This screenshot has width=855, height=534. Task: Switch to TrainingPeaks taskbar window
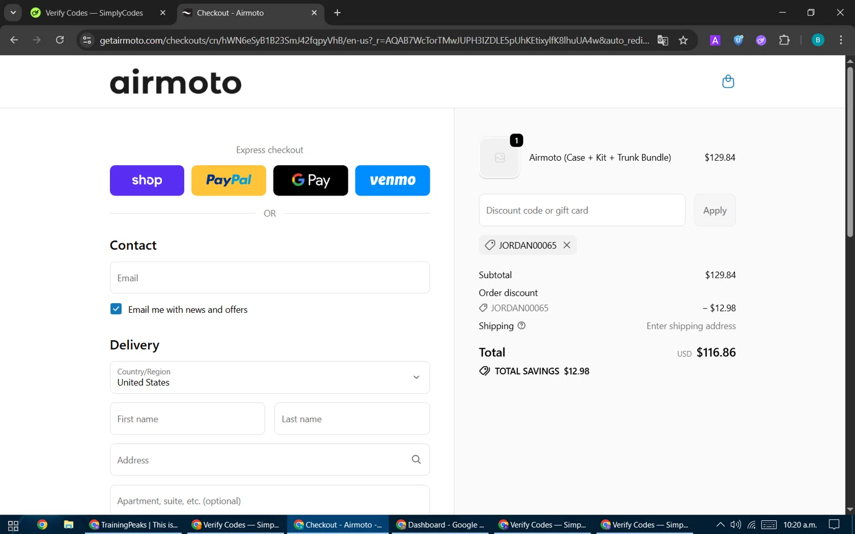point(133,525)
